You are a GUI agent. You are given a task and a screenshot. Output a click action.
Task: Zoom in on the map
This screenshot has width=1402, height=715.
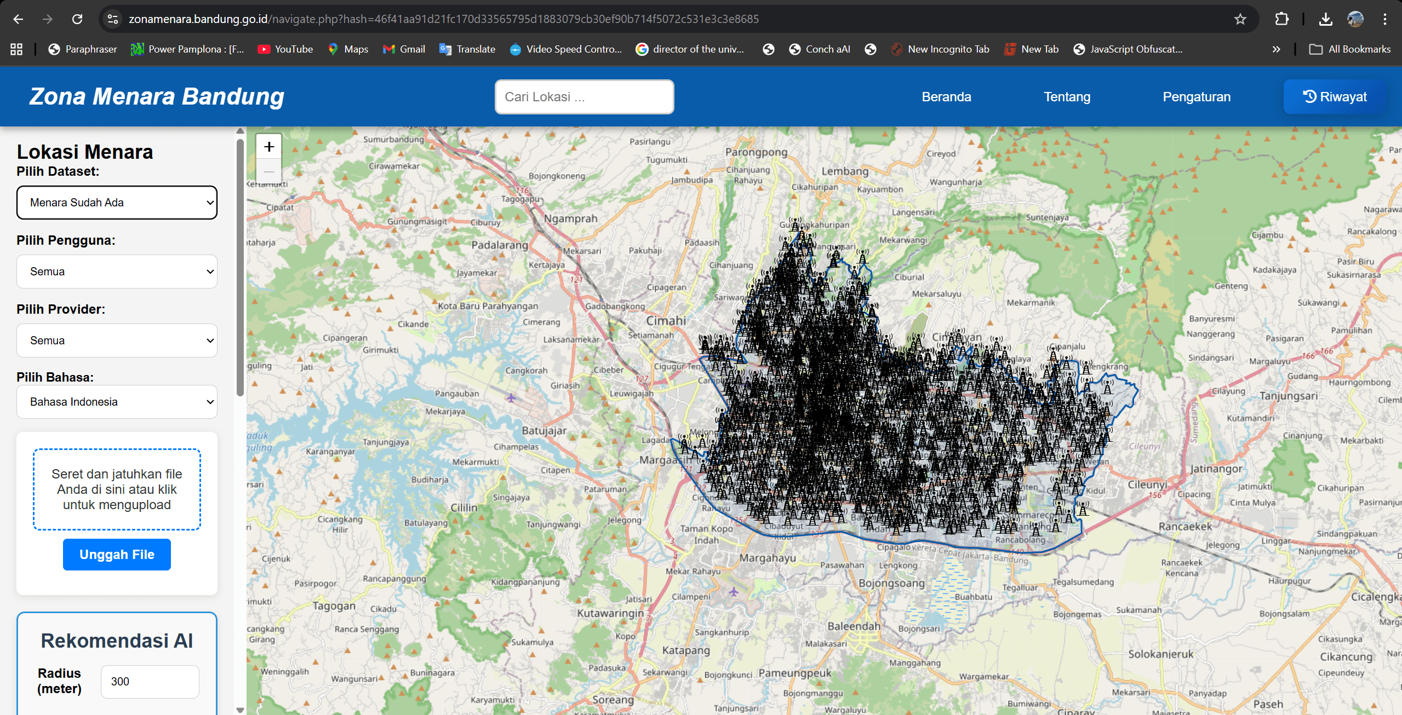pyautogui.click(x=269, y=146)
